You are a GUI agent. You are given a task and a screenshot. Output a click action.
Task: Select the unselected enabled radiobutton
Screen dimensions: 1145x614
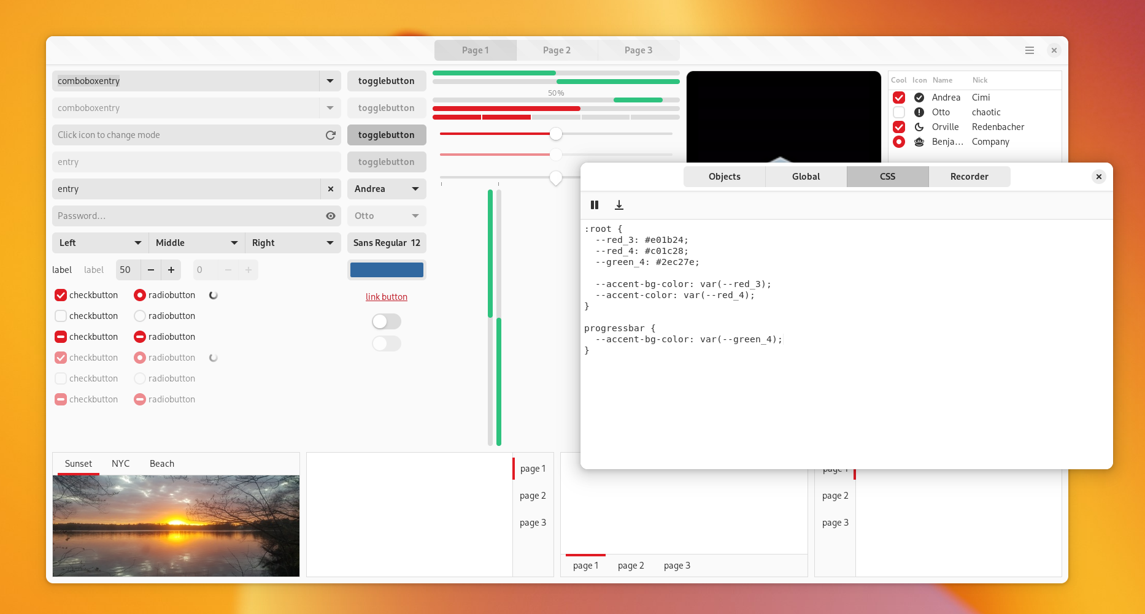click(x=140, y=316)
